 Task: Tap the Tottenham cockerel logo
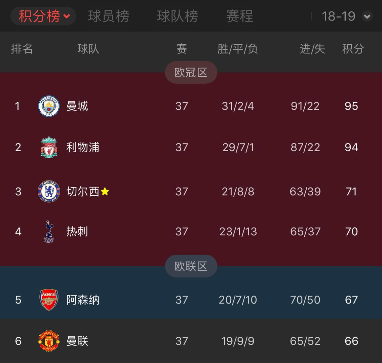click(49, 232)
